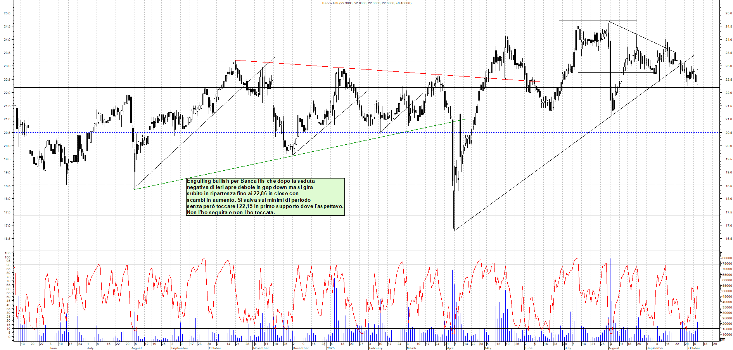Click the May label on the time axis
Screen dimensions: 733x350
pyautogui.click(x=488, y=348)
